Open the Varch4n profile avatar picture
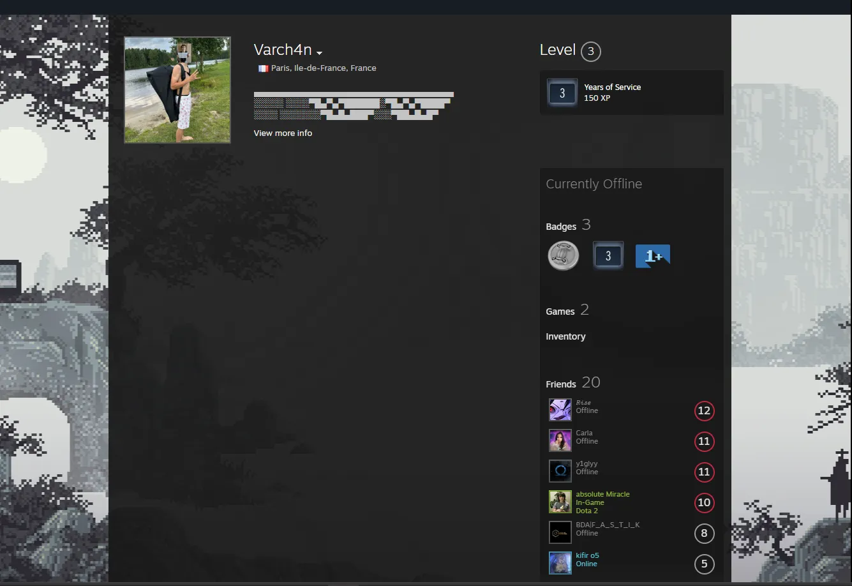 pos(177,90)
